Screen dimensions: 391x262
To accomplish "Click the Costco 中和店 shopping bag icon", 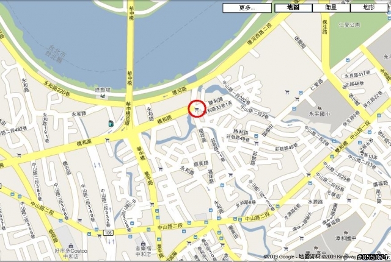I will click(71, 246).
